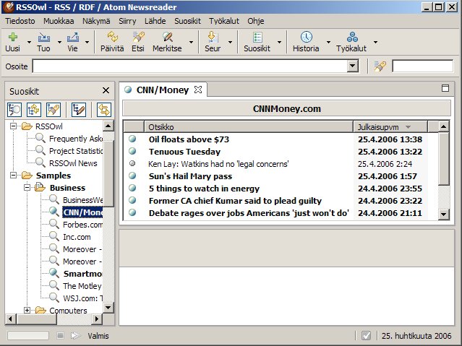Open the Muokkaa menu

click(x=59, y=21)
